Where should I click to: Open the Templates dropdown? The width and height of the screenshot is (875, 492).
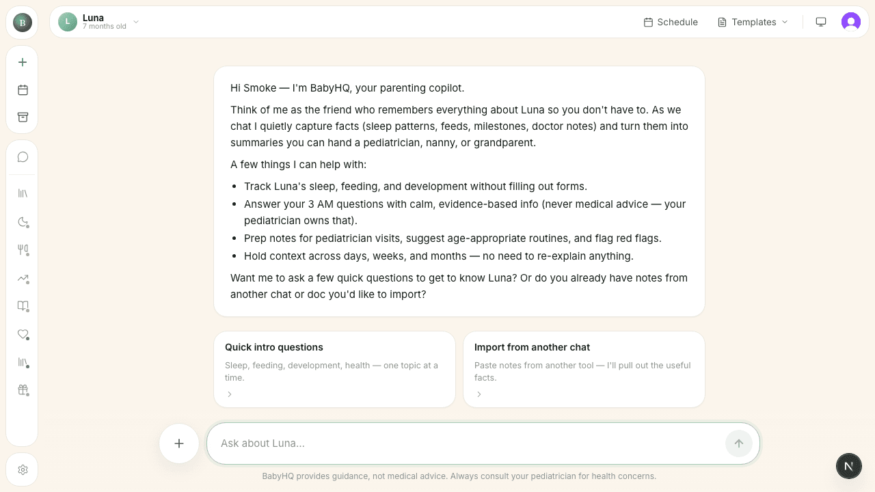[x=753, y=22]
